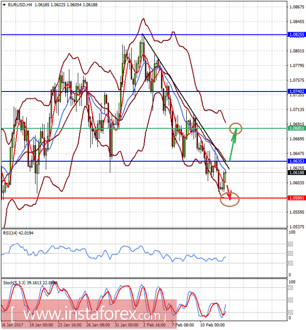Click the RSI 70 level marker
The image size is (306, 330).
[x=290, y=244]
